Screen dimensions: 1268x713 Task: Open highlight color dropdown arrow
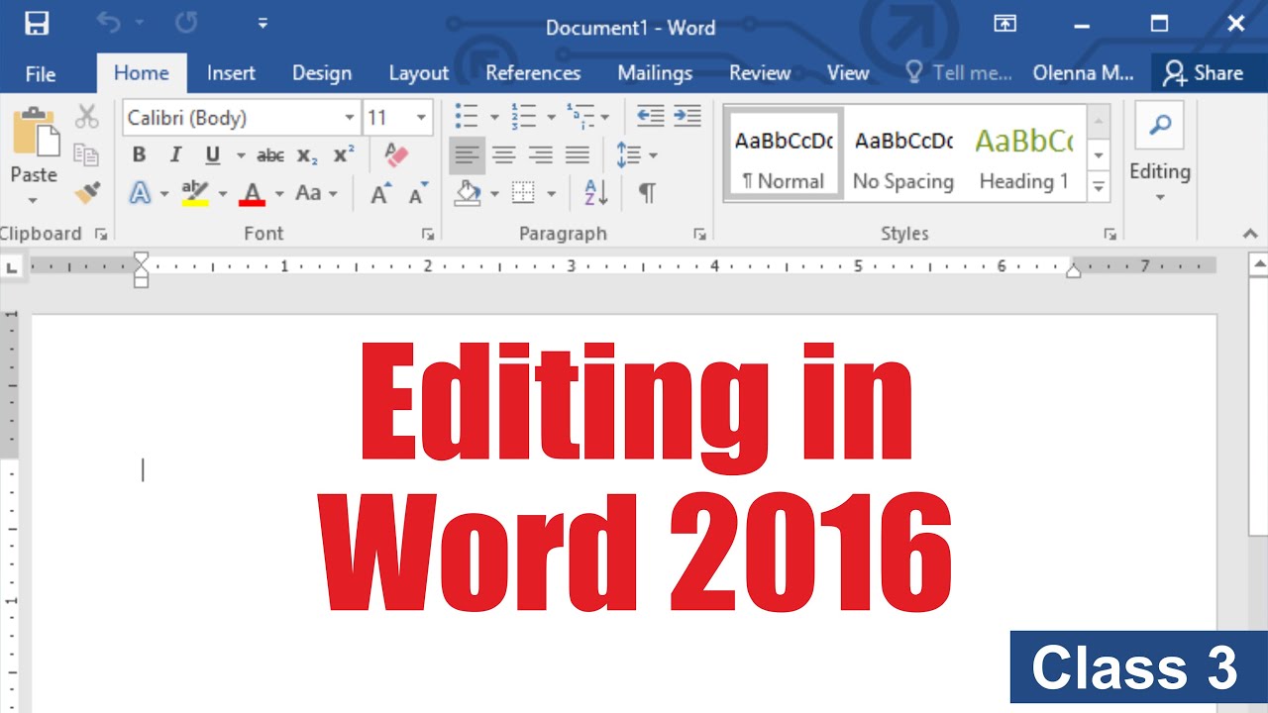pos(223,193)
